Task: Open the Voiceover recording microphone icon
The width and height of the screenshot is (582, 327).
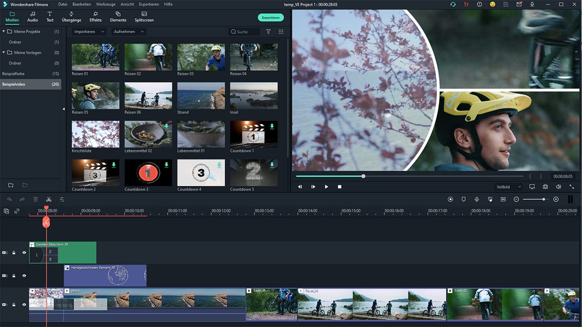Action: 475,199
